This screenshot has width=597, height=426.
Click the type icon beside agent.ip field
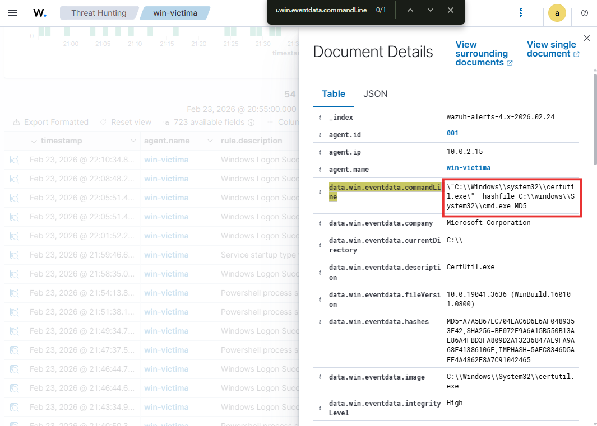click(320, 152)
